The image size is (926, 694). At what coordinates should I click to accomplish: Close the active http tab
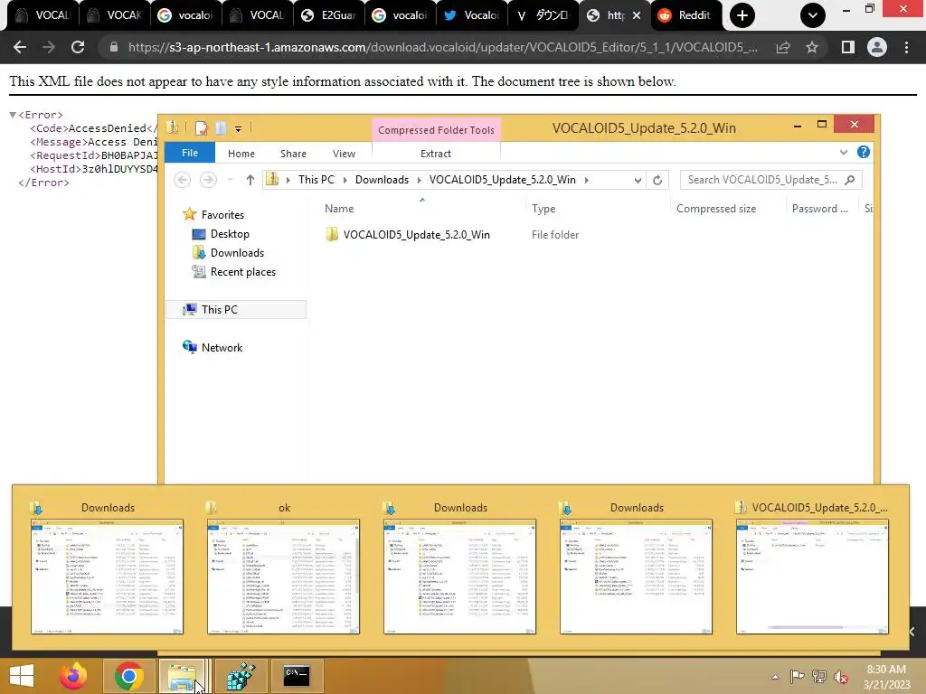point(636,16)
